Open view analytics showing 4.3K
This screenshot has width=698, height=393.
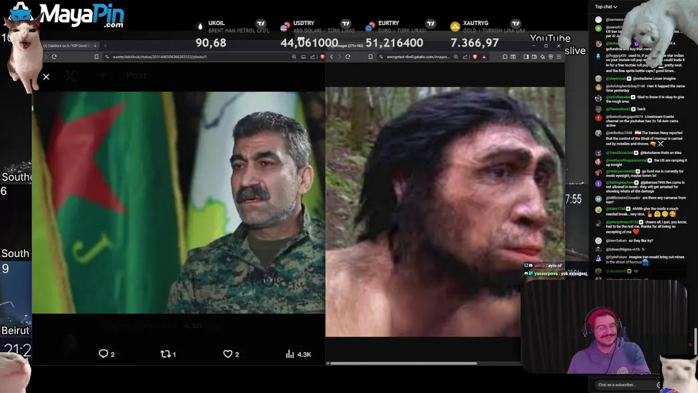(298, 354)
